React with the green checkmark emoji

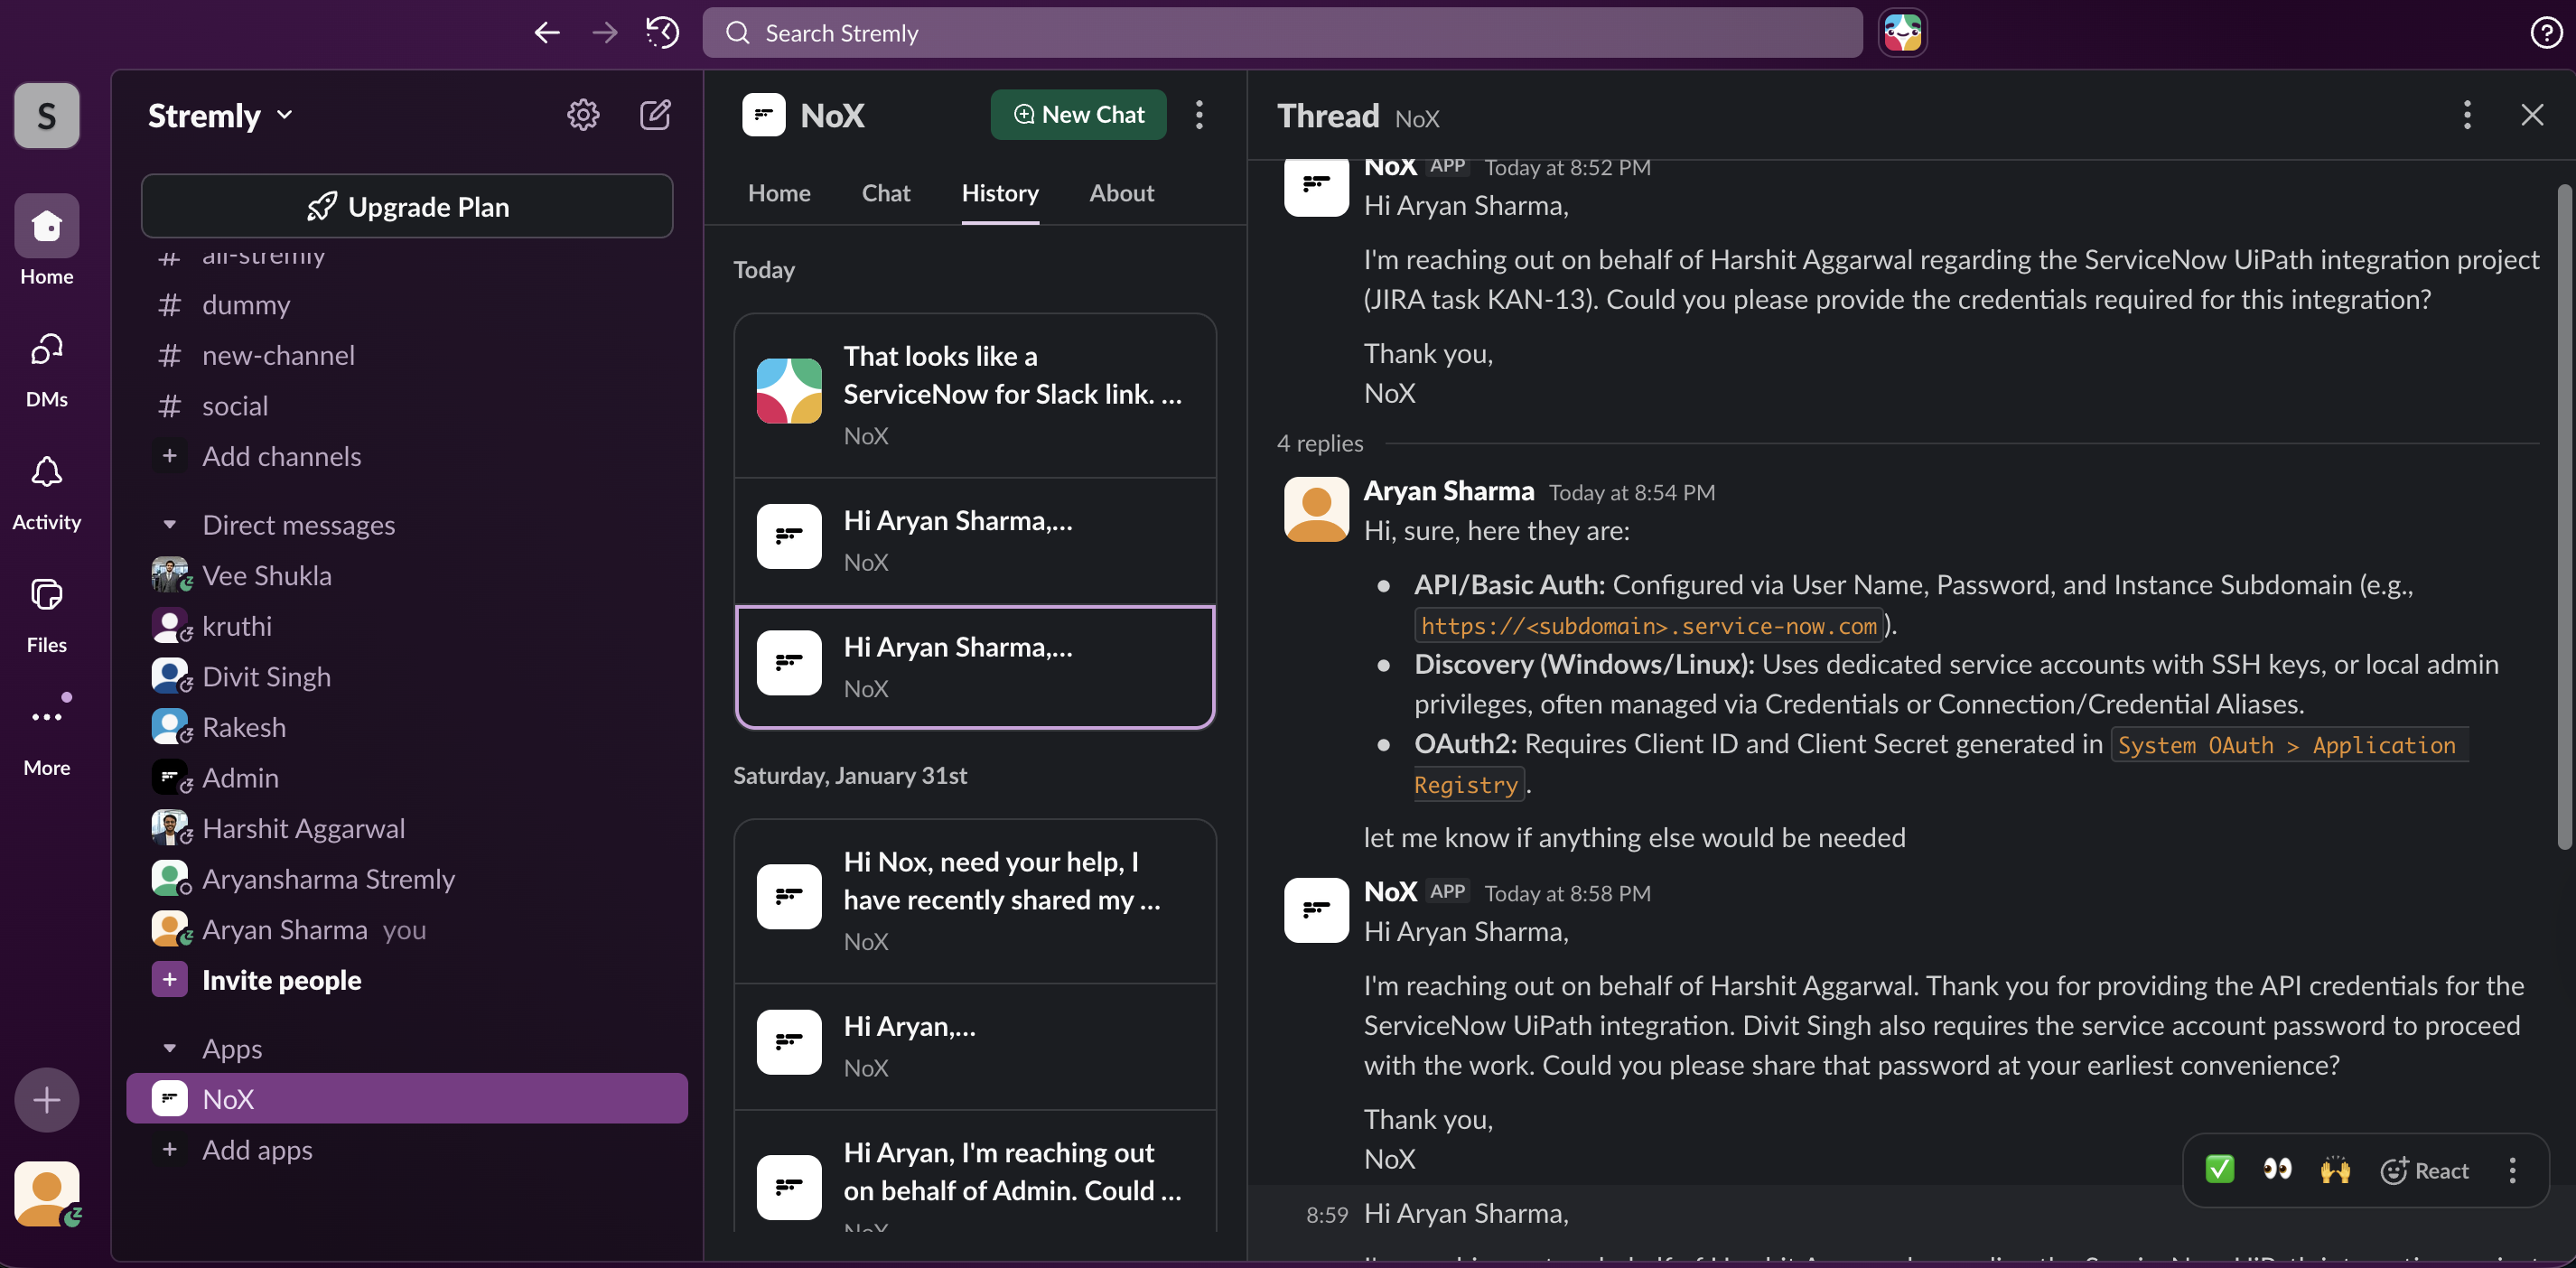(2219, 1169)
